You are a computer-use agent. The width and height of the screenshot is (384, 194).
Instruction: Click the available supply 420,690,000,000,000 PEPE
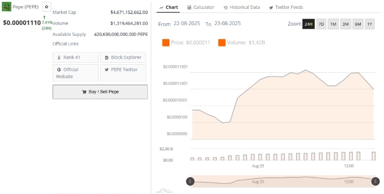click(x=121, y=34)
